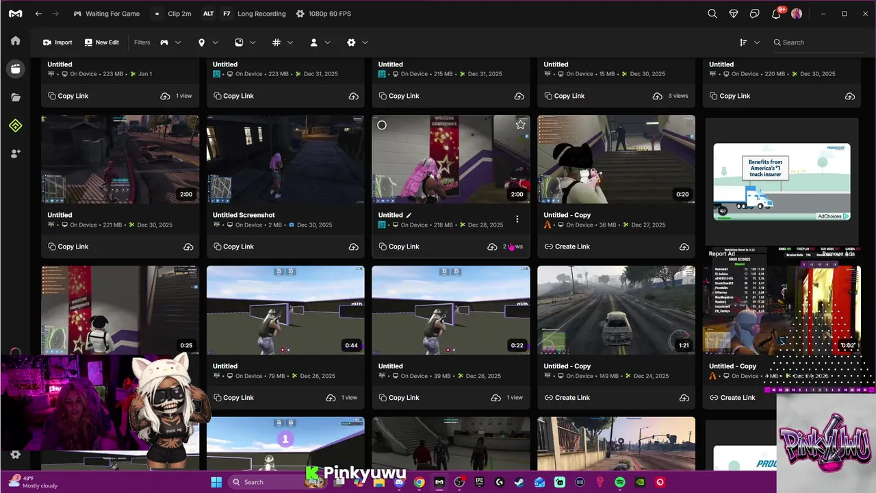Open the premium diamond icon in title bar
876x493 pixels.
(x=734, y=14)
